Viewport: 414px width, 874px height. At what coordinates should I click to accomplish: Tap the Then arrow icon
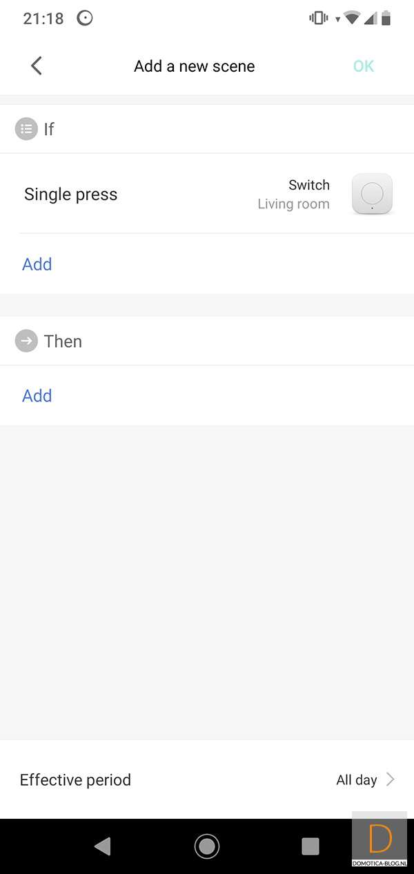coord(26,341)
